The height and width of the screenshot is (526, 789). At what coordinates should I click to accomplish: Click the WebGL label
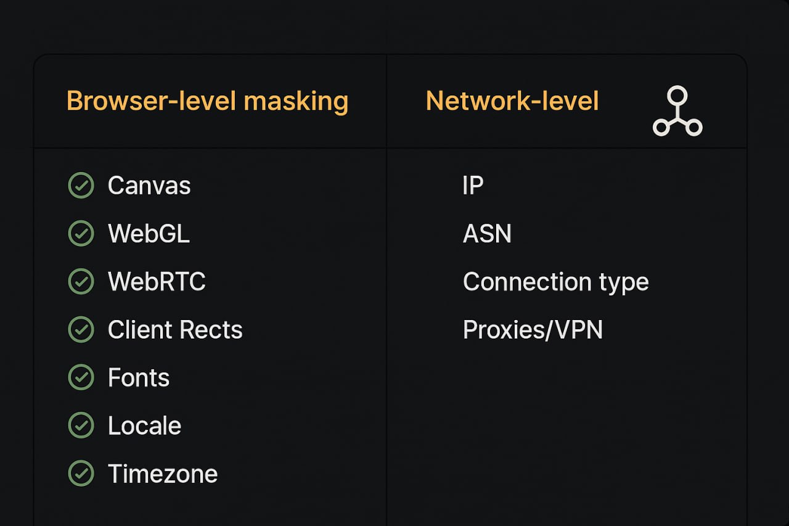coord(149,234)
